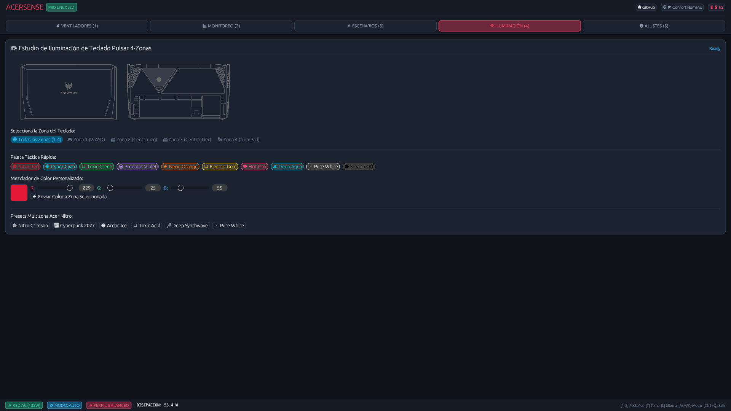Image resolution: width=731 pixels, height=411 pixels.
Task: Select Zona 1 (WASD)
Action: point(86,140)
